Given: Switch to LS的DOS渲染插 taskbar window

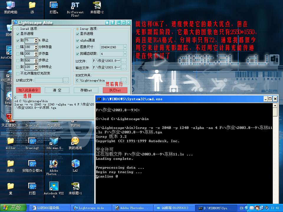Looking at the screenshot, I should click(50, 208).
